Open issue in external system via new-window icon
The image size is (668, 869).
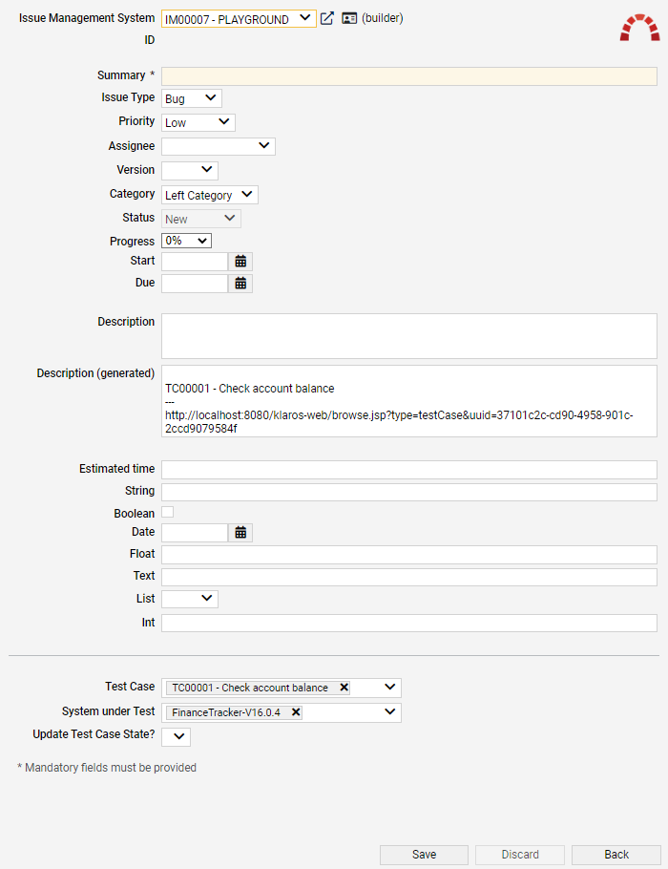click(x=326, y=17)
